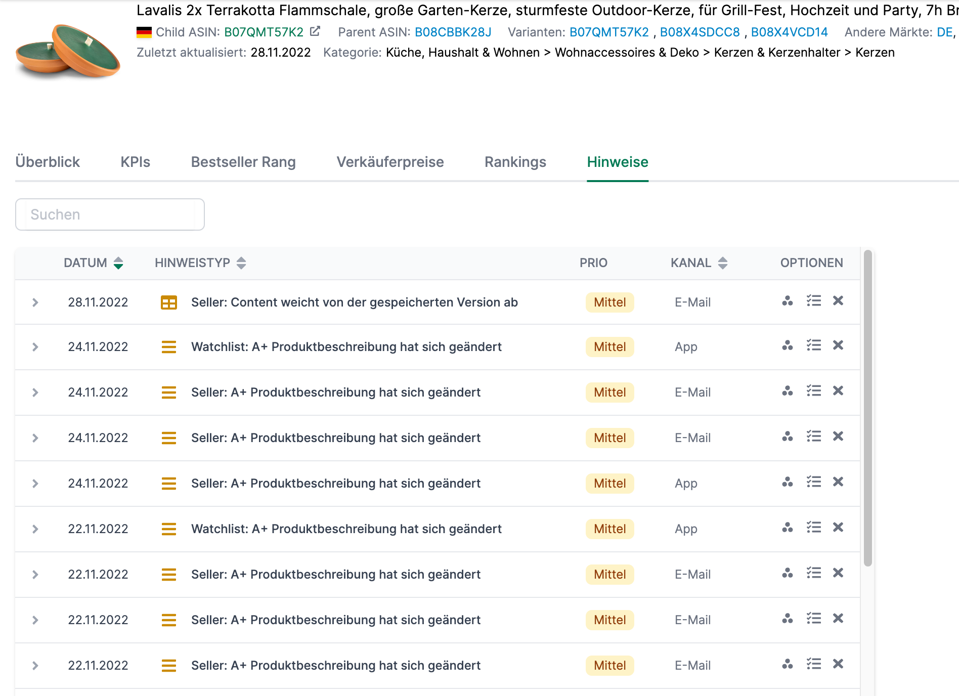Open the checklist icon in the 24.11.2022 Watchlist row
This screenshot has height=696, width=959.
point(814,345)
